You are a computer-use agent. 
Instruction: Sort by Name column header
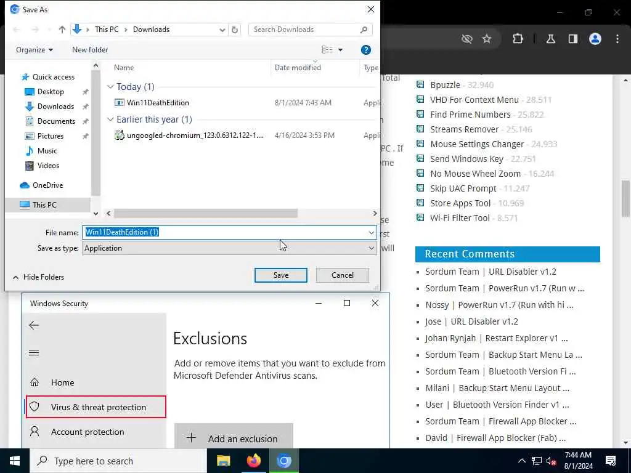[x=124, y=68]
